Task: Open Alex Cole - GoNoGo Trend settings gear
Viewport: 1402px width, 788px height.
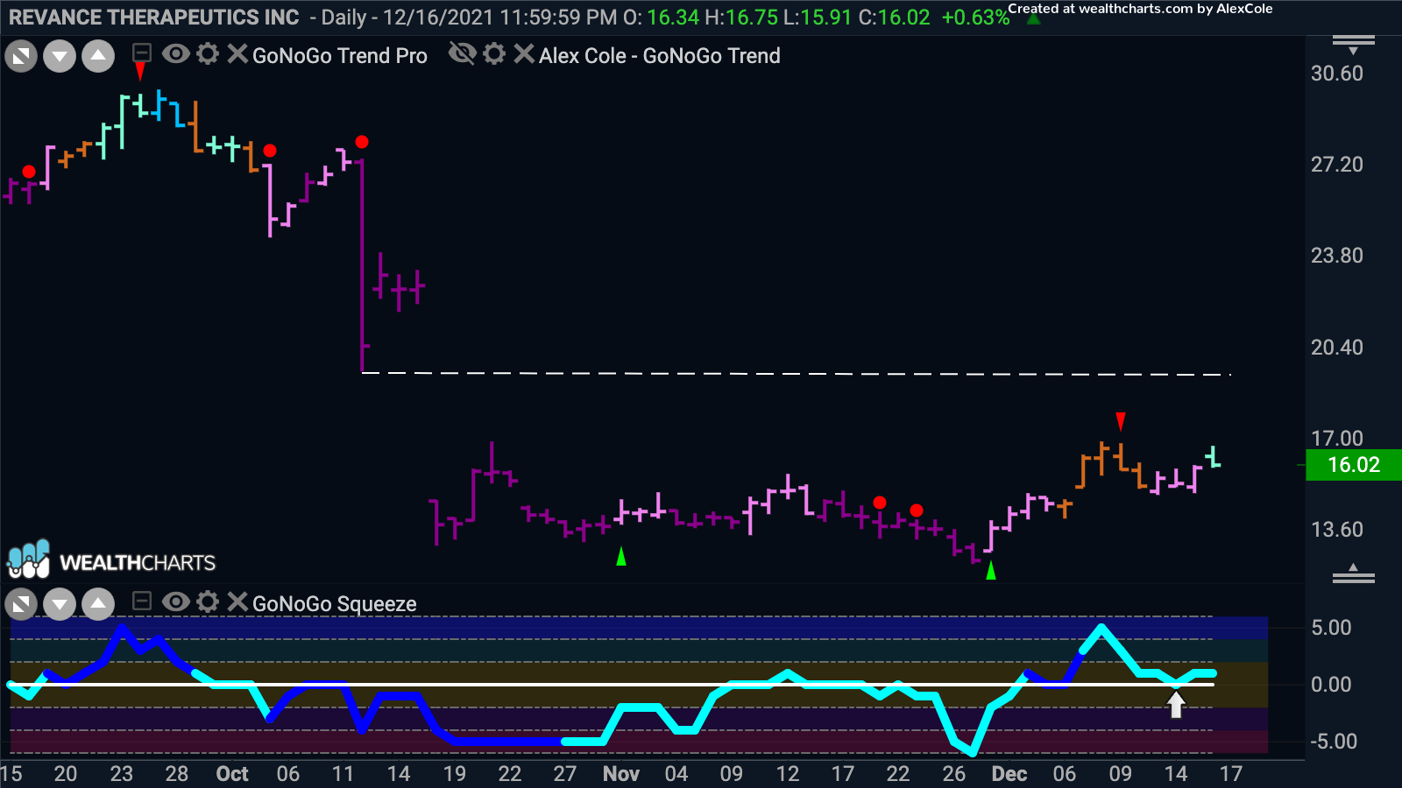Action: pyautogui.click(x=494, y=54)
